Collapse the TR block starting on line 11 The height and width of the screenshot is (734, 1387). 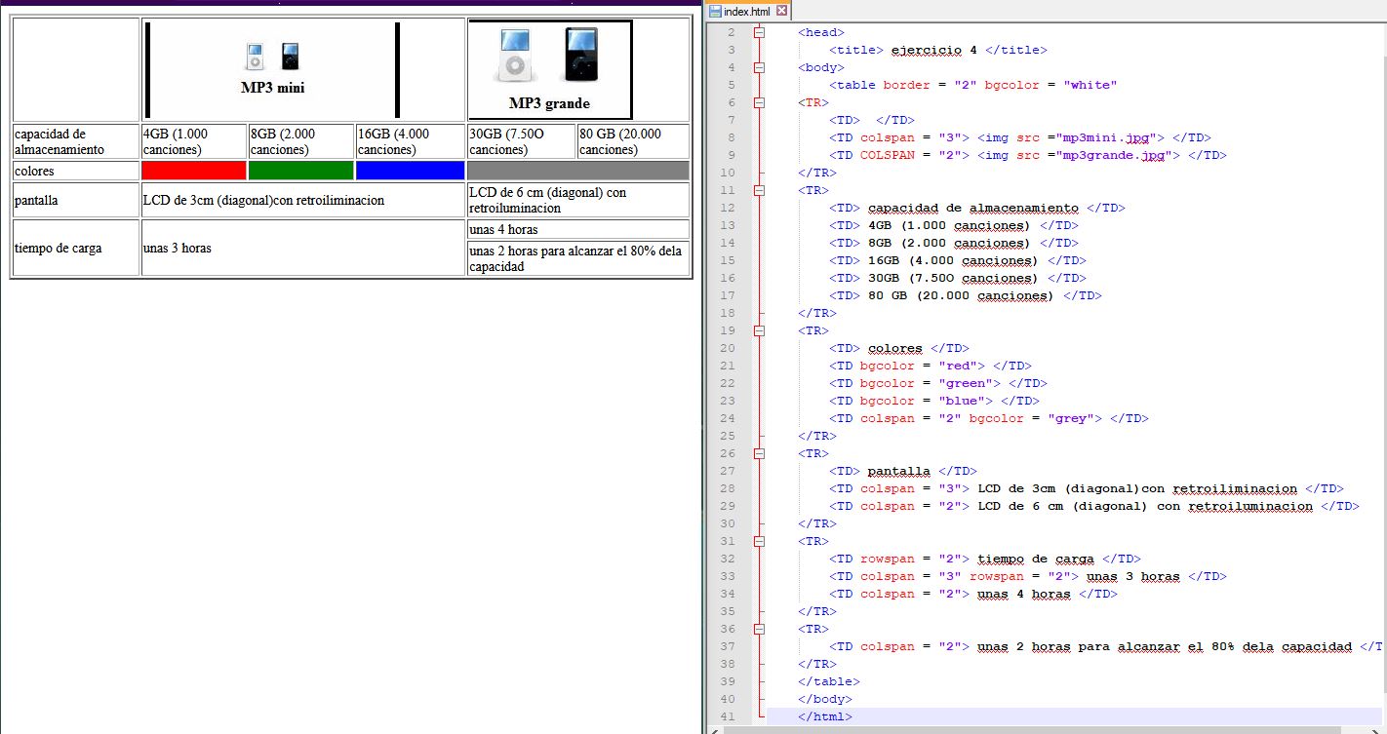[x=759, y=190]
